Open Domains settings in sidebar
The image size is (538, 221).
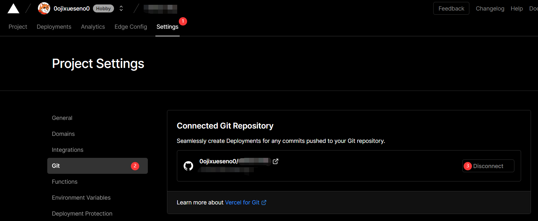(63, 134)
